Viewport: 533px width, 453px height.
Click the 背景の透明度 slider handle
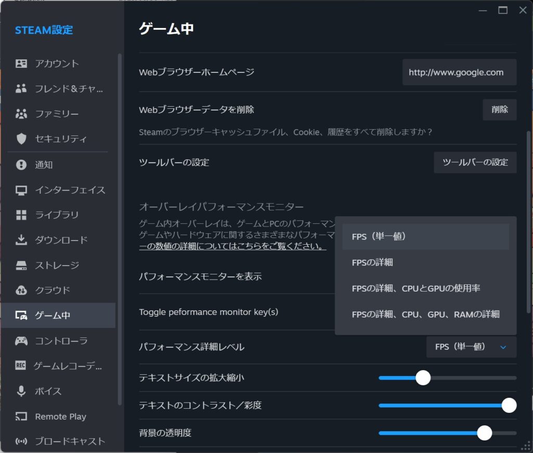[x=485, y=433]
